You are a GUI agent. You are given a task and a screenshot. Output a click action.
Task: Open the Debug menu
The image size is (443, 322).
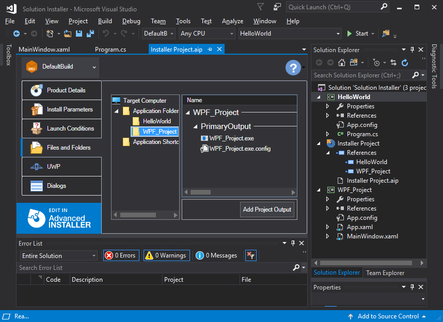[131, 21]
